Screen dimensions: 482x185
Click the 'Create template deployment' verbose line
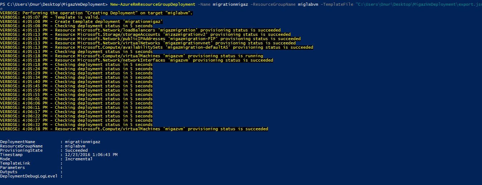[x=76, y=21]
